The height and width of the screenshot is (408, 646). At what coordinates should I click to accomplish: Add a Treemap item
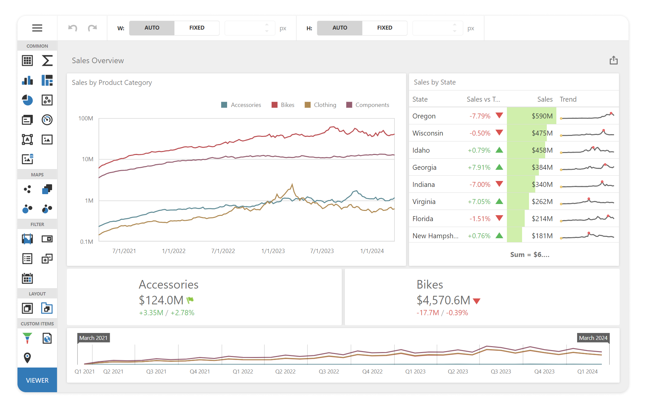click(x=47, y=80)
